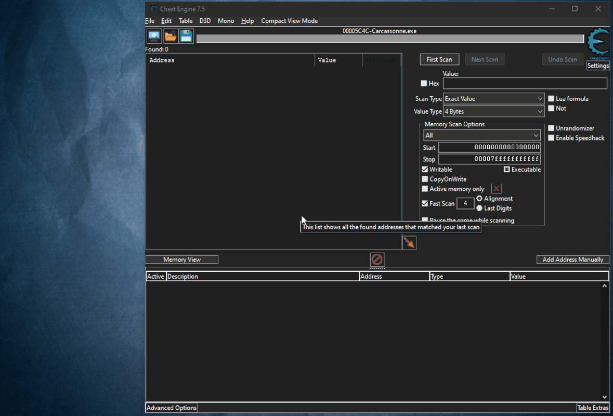Viewport: 613px width, 416px height.
Task: Open the Scan Type dropdown
Action: click(x=493, y=98)
